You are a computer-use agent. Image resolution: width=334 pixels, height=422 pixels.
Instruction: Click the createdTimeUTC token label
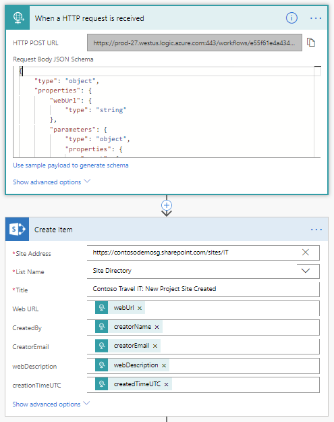pyautogui.click(x=137, y=384)
